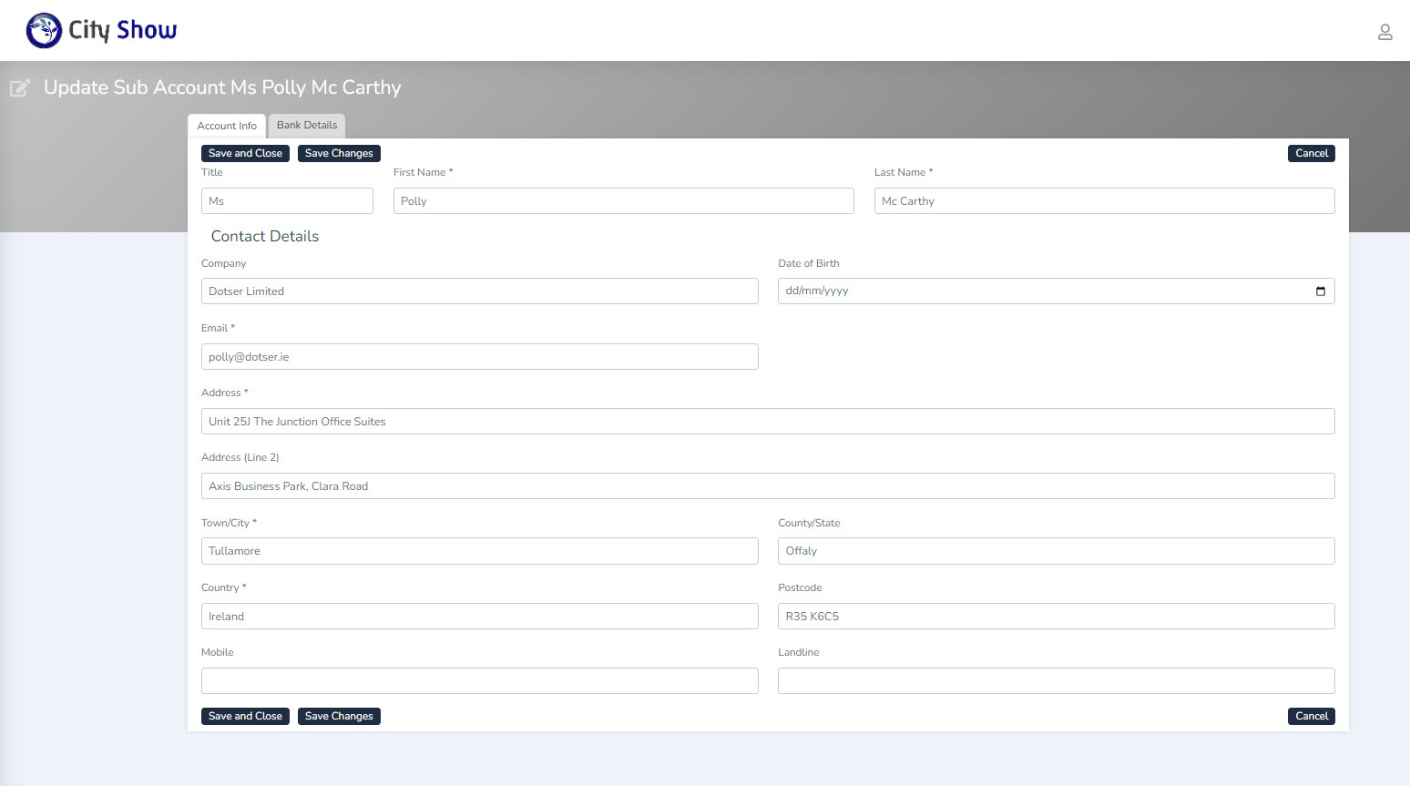The width and height of the screenshot is (1410, 786).
Task: Open the user profile icon
Action: coord(1384,33)
